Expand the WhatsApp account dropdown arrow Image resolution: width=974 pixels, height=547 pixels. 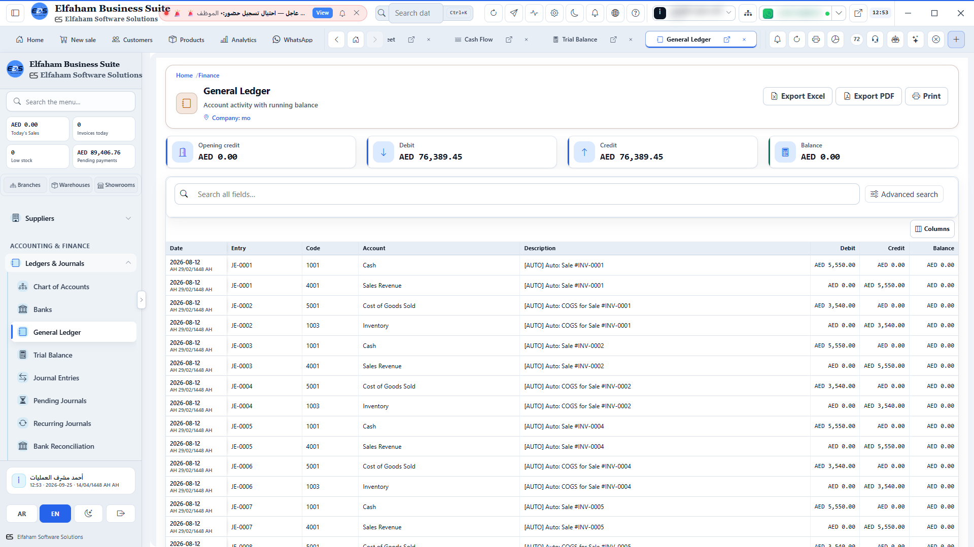tap(839, 13)
